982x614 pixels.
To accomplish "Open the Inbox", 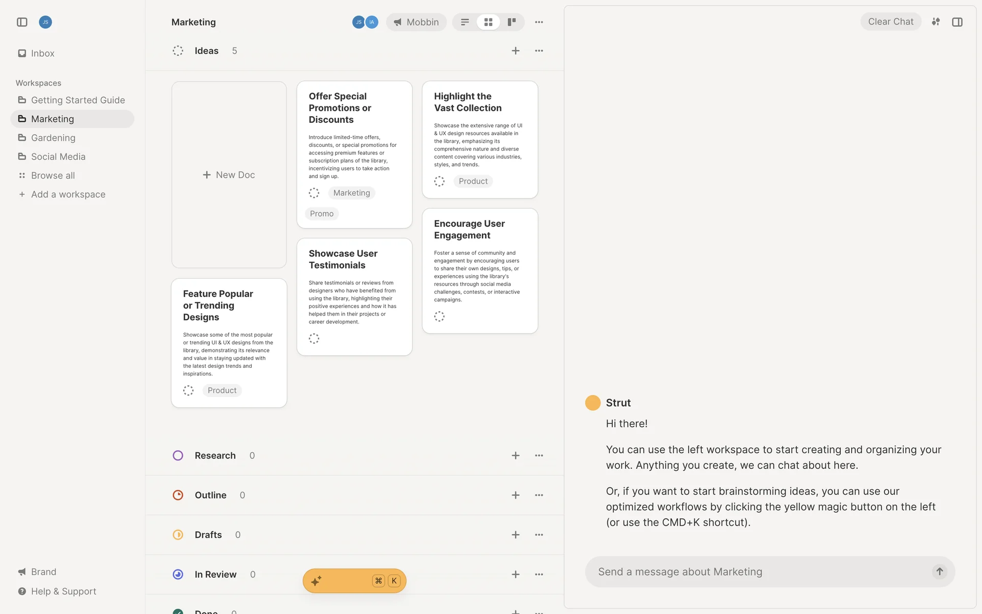I will pyautogui.click(x=42, y=53).
